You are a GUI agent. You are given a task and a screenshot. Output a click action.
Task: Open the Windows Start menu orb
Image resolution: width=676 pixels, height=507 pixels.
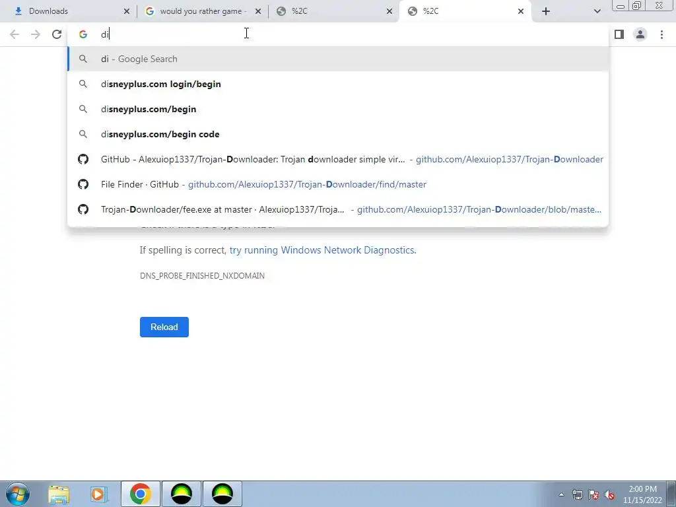[x=18, y=494]
